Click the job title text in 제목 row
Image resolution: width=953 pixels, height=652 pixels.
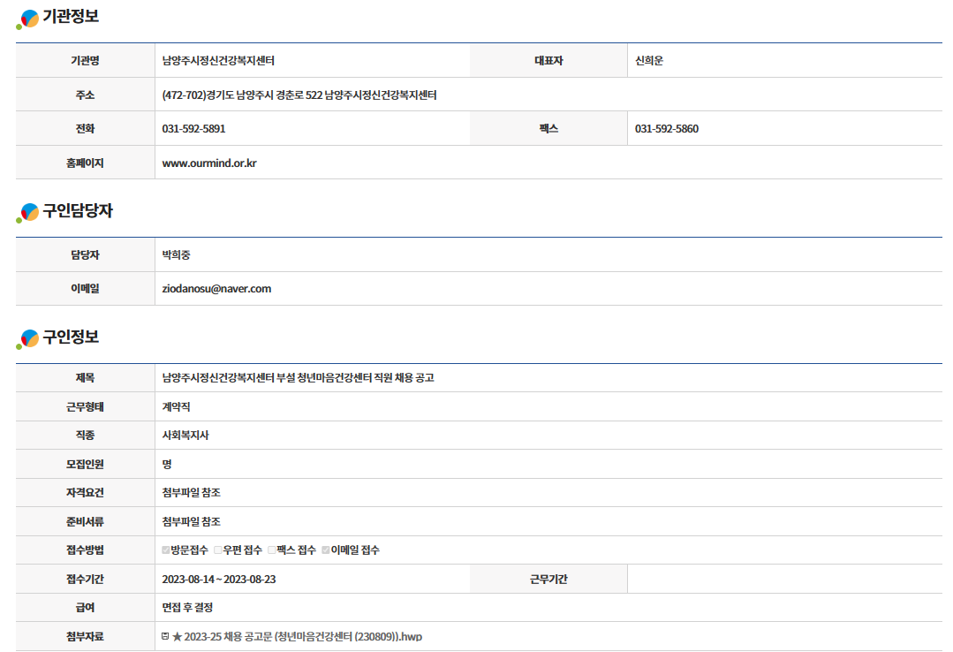298,378
